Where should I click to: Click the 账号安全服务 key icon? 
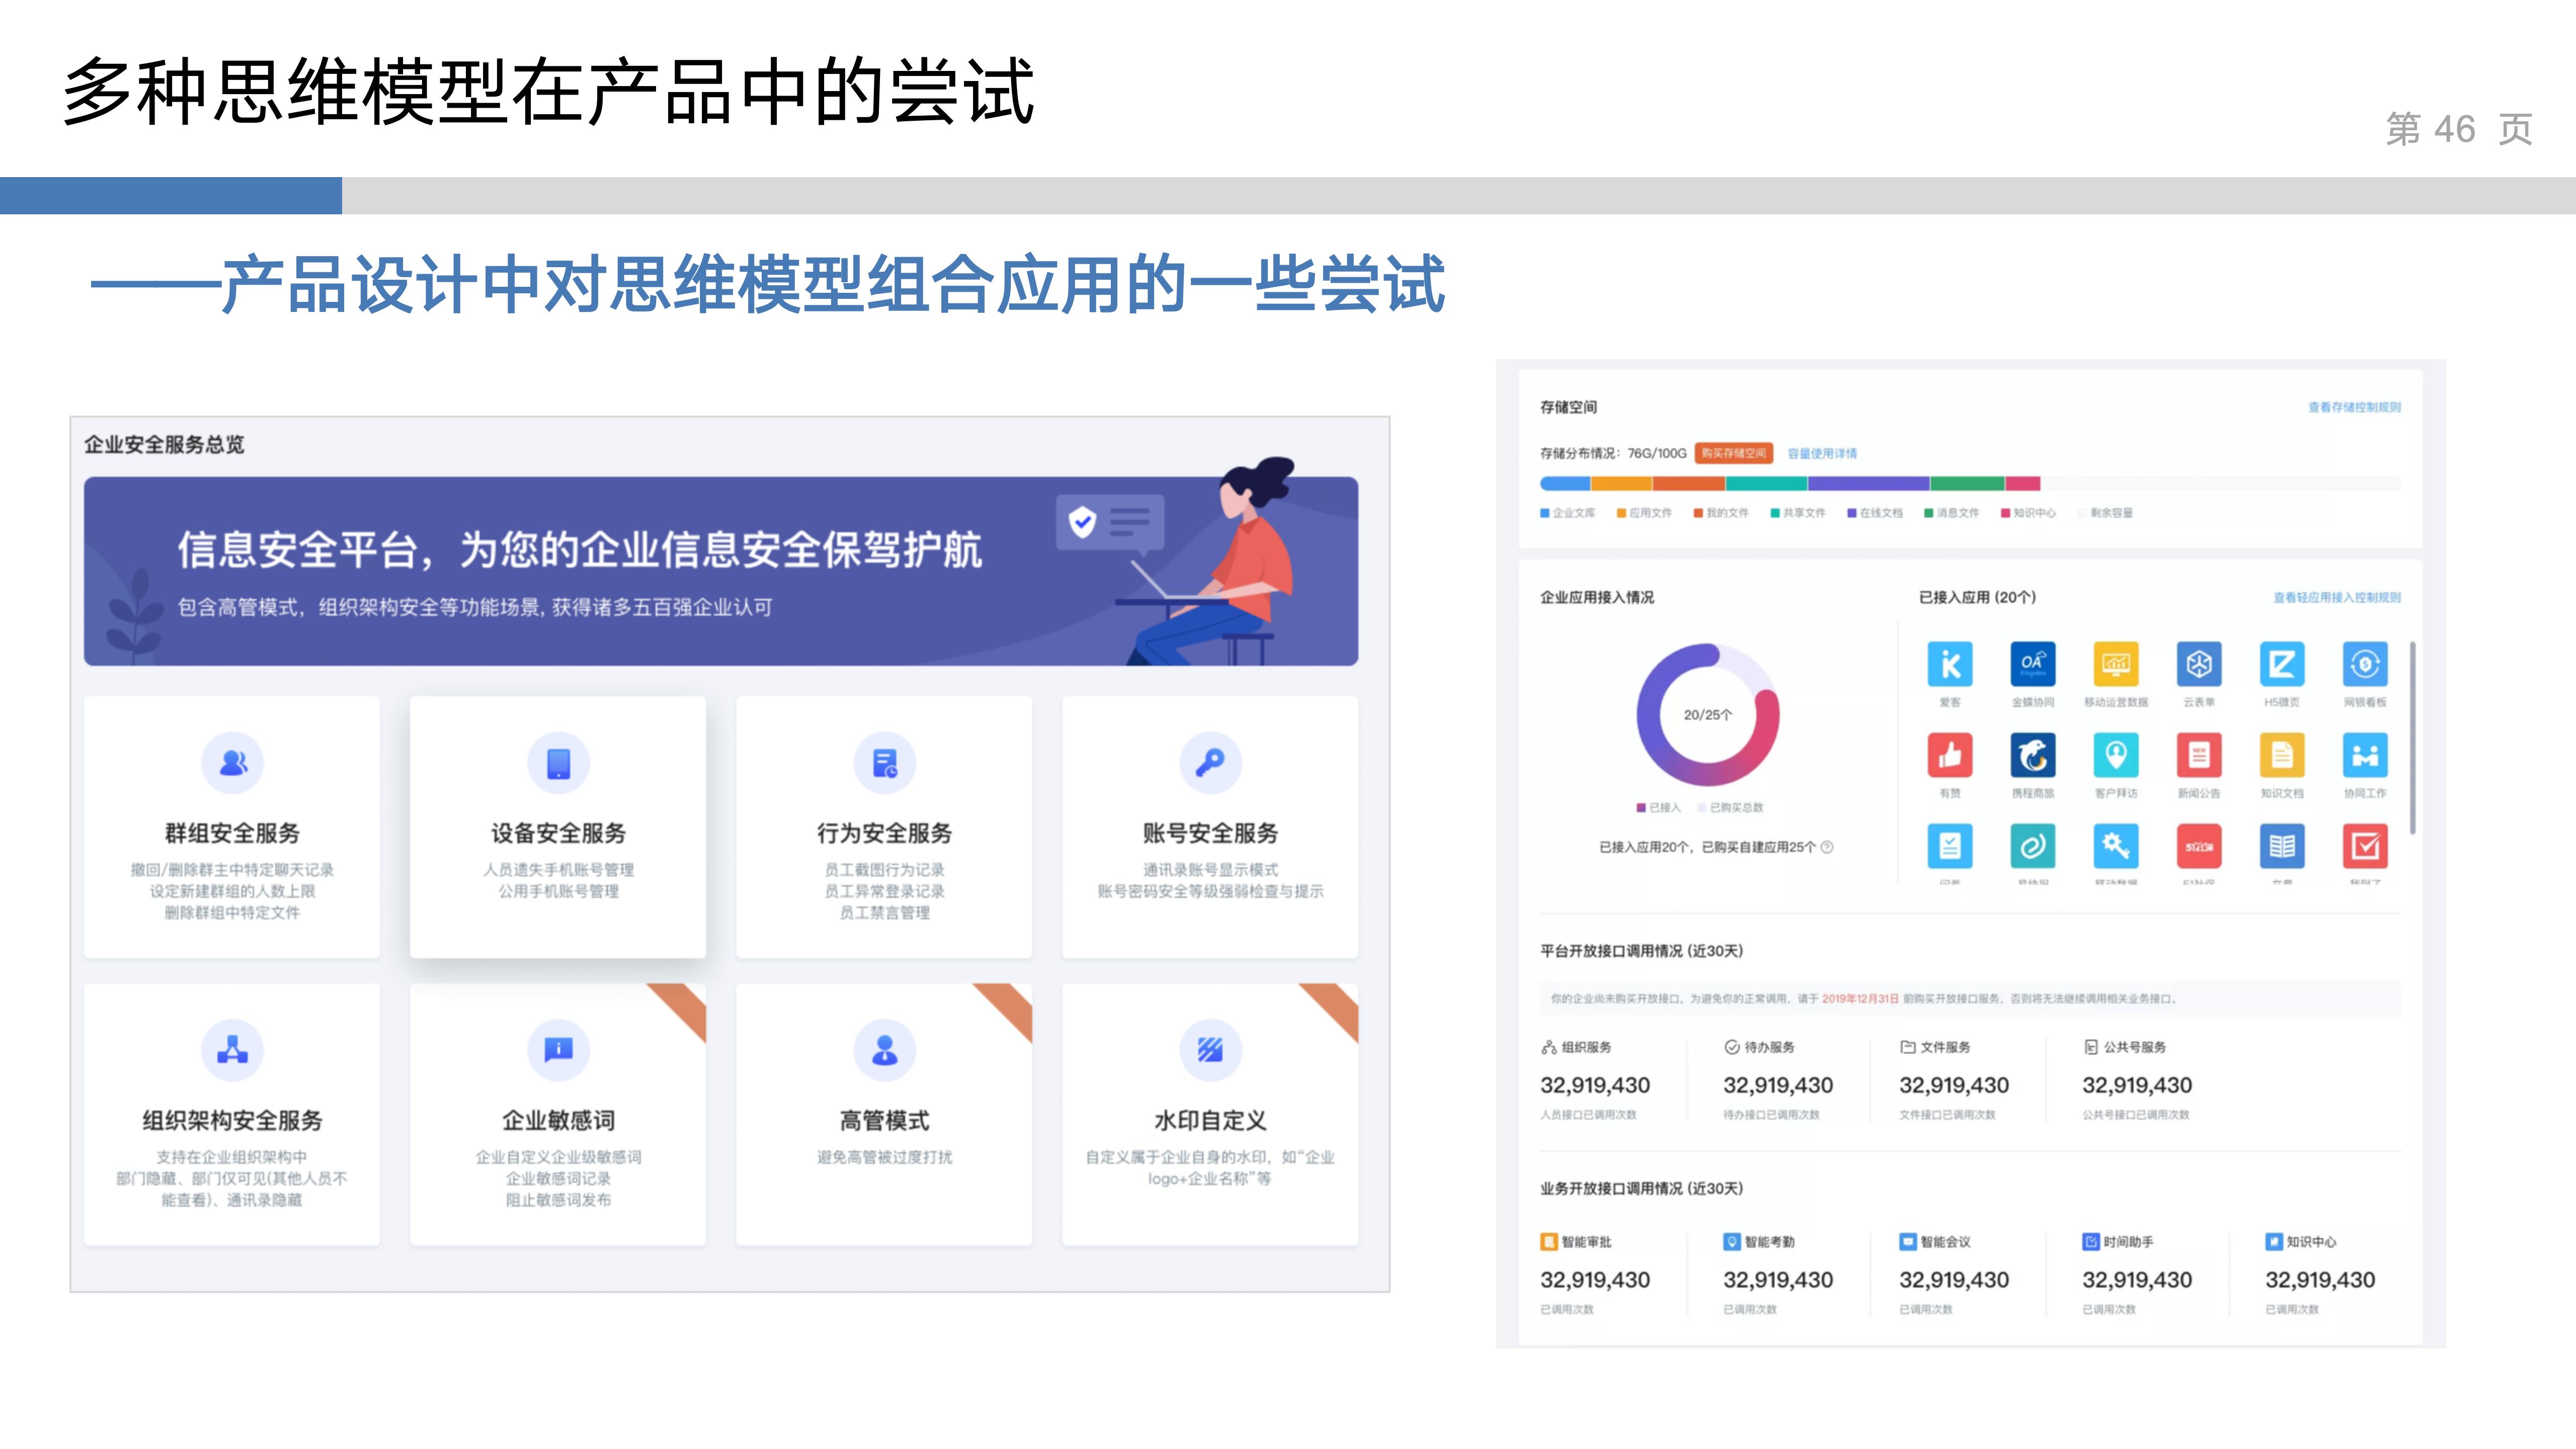[x=1211, y=763]
